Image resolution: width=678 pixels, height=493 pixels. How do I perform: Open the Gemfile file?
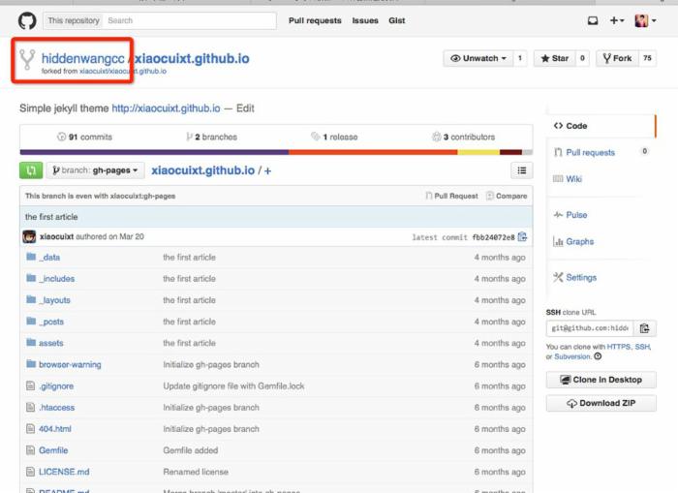[x=53, y=450]
